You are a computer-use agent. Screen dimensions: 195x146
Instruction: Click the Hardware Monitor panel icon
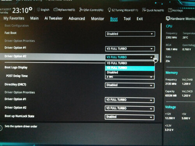click(168, 19)
